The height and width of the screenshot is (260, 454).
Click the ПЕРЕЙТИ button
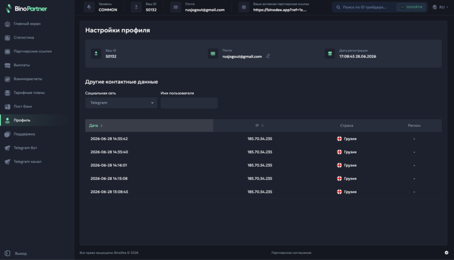coord(411,7)
